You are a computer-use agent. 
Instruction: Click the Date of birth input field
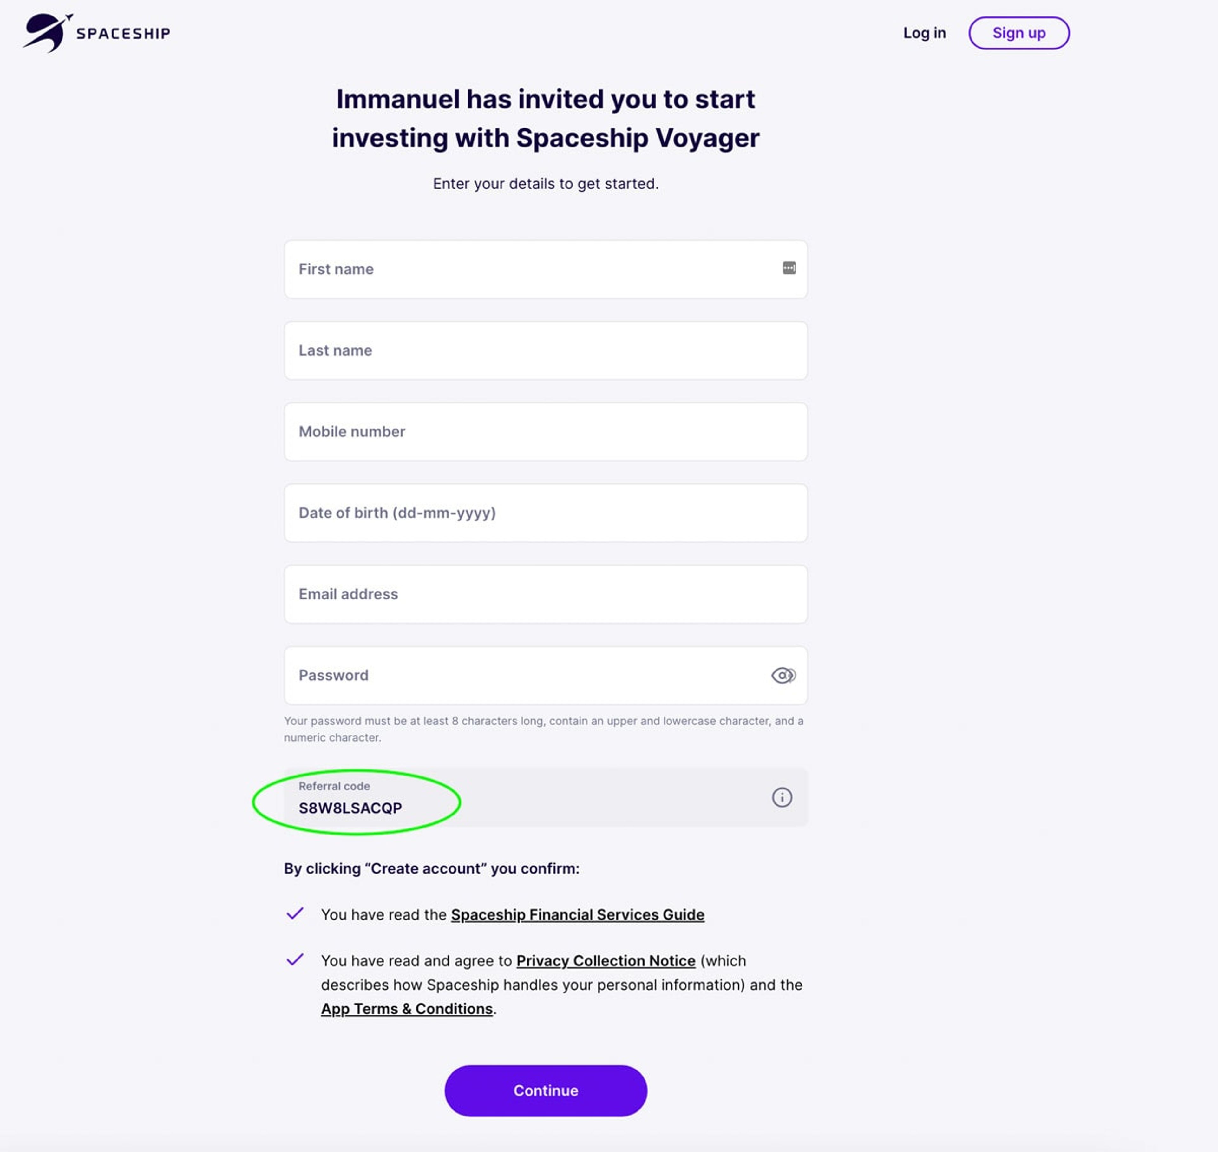pos(546,512)
